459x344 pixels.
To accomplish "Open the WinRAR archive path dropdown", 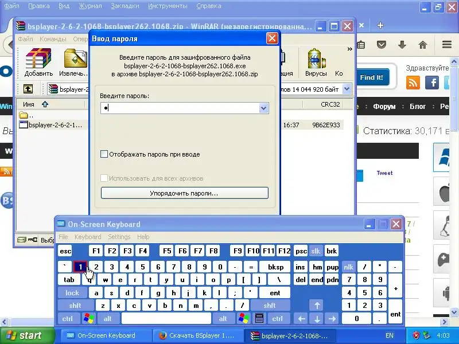I will click(x=347, y=89).
